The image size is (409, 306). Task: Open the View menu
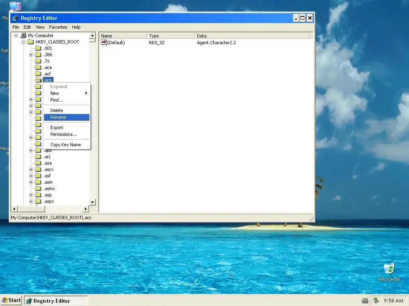[40, 27]
